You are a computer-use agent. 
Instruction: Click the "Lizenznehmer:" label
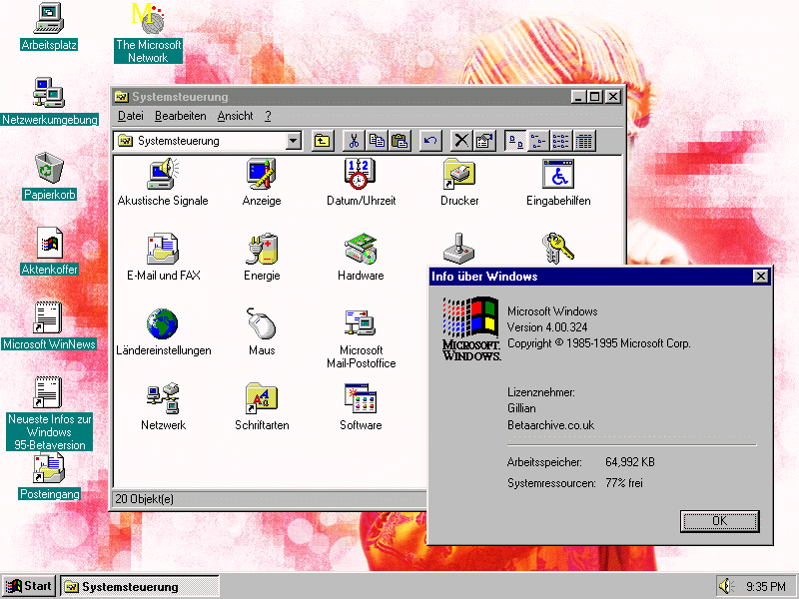pos(541,392)
